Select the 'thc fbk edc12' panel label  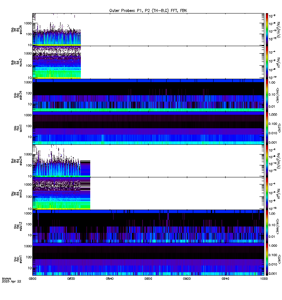[x=18, y=226]
